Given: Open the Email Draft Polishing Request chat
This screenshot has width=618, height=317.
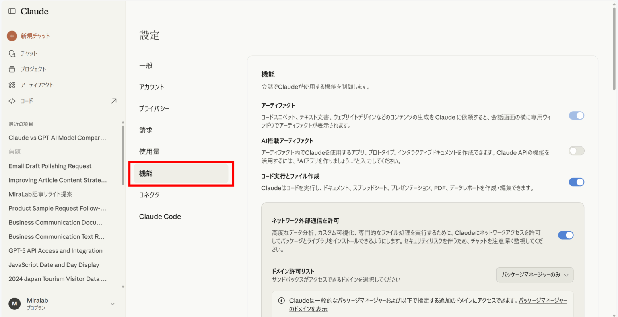Looking at the screenshot, I should click(x=50, y=166).
